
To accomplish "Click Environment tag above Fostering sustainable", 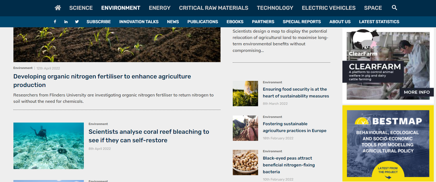I will [272, 117].
